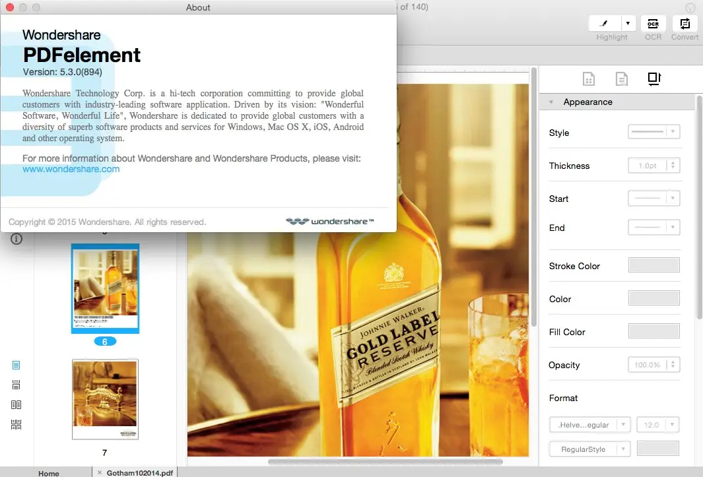Image resolution: width=703 pixels, height=477 pixels.
Task: Run the OCR tool
Action: (653, 23)
